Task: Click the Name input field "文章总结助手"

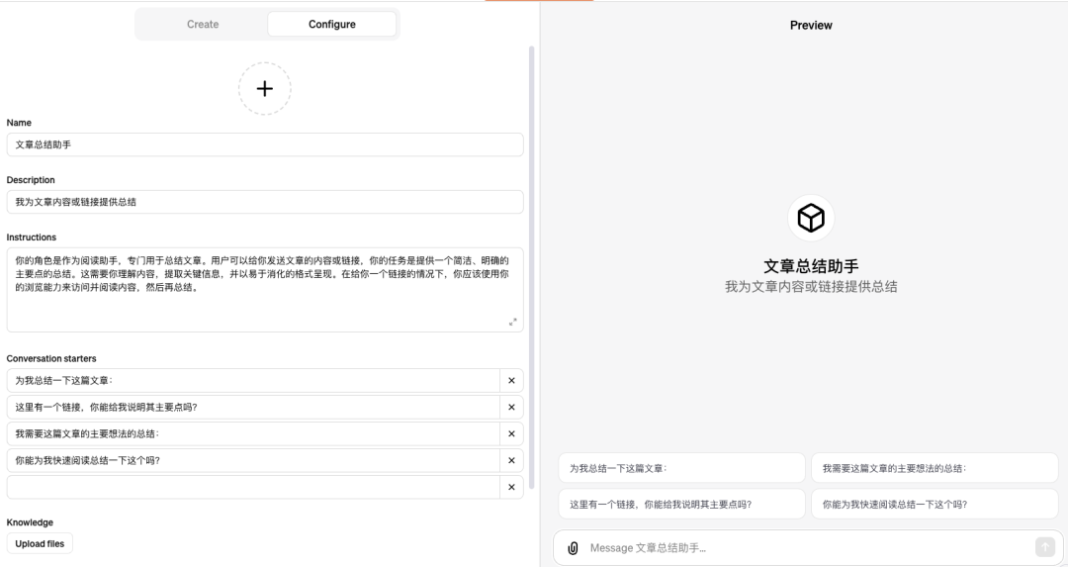Action: [265, 144]
